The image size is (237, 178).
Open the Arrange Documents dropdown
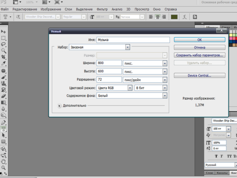click(46, 2)
